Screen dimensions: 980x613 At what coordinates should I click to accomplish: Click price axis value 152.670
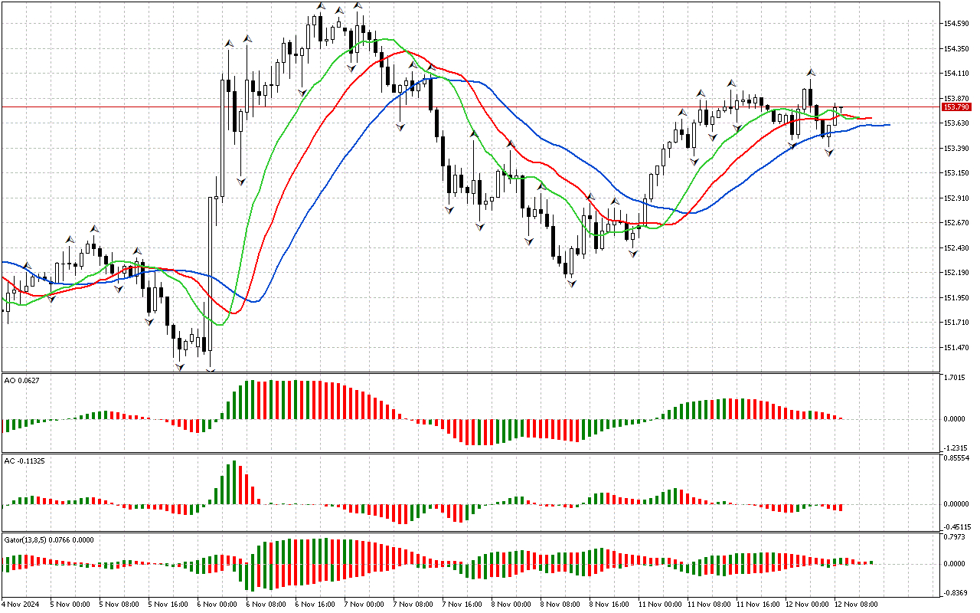point(957,223)
